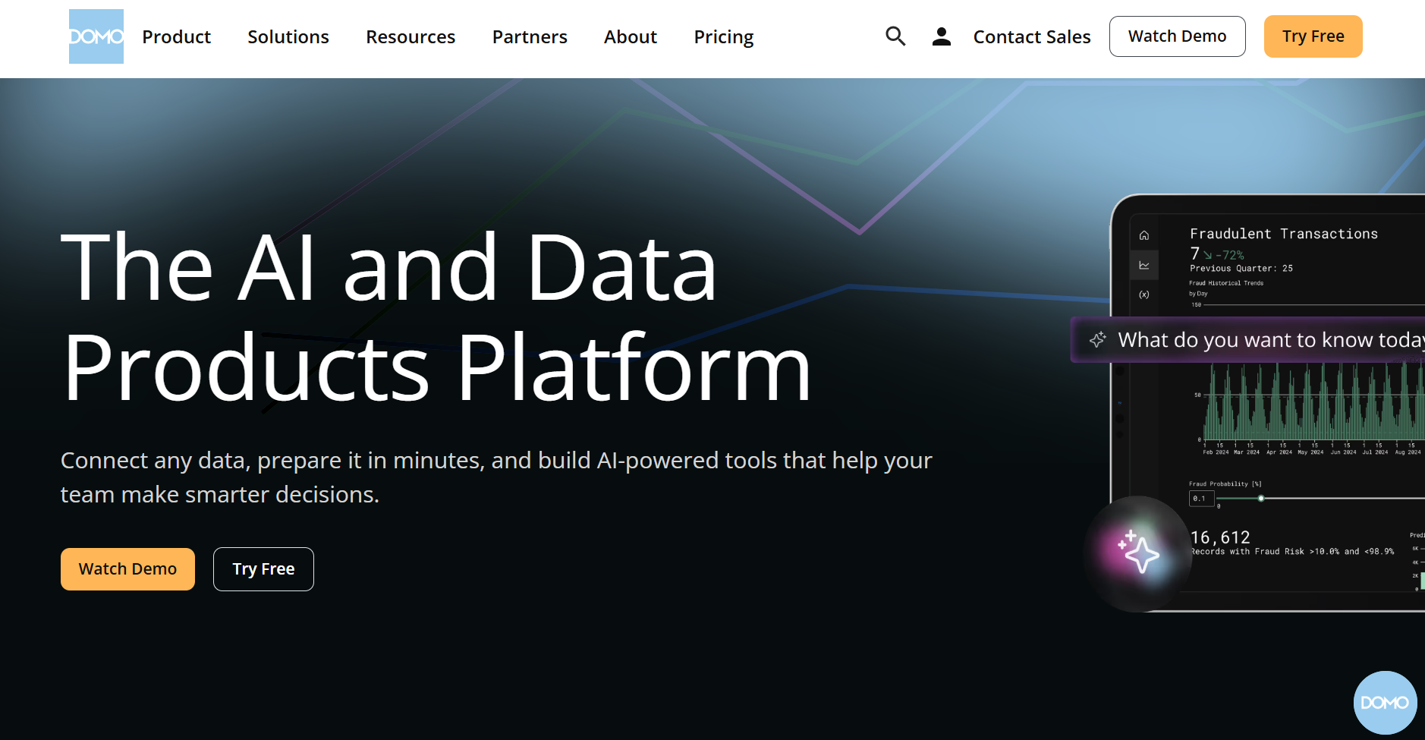
Task: Click the Fraud Probability slider handle
Action: (1261, 499)
